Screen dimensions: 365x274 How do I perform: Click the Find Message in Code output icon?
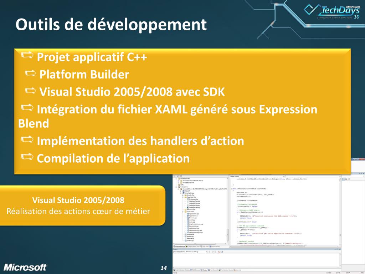209,252
